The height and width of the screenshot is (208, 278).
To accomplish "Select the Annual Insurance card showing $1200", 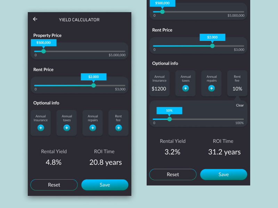I will (x=159, y=83).
